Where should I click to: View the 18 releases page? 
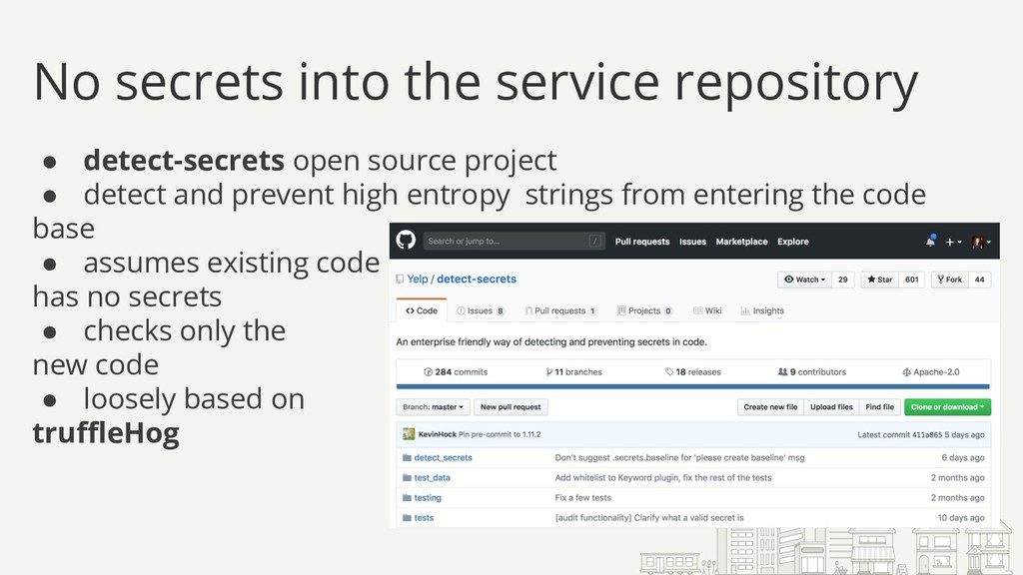[x=693, y=372]
